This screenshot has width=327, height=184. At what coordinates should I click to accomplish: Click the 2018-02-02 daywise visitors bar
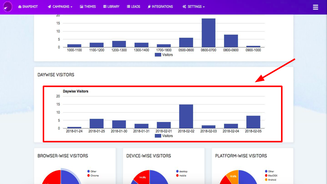coord(186,116)
